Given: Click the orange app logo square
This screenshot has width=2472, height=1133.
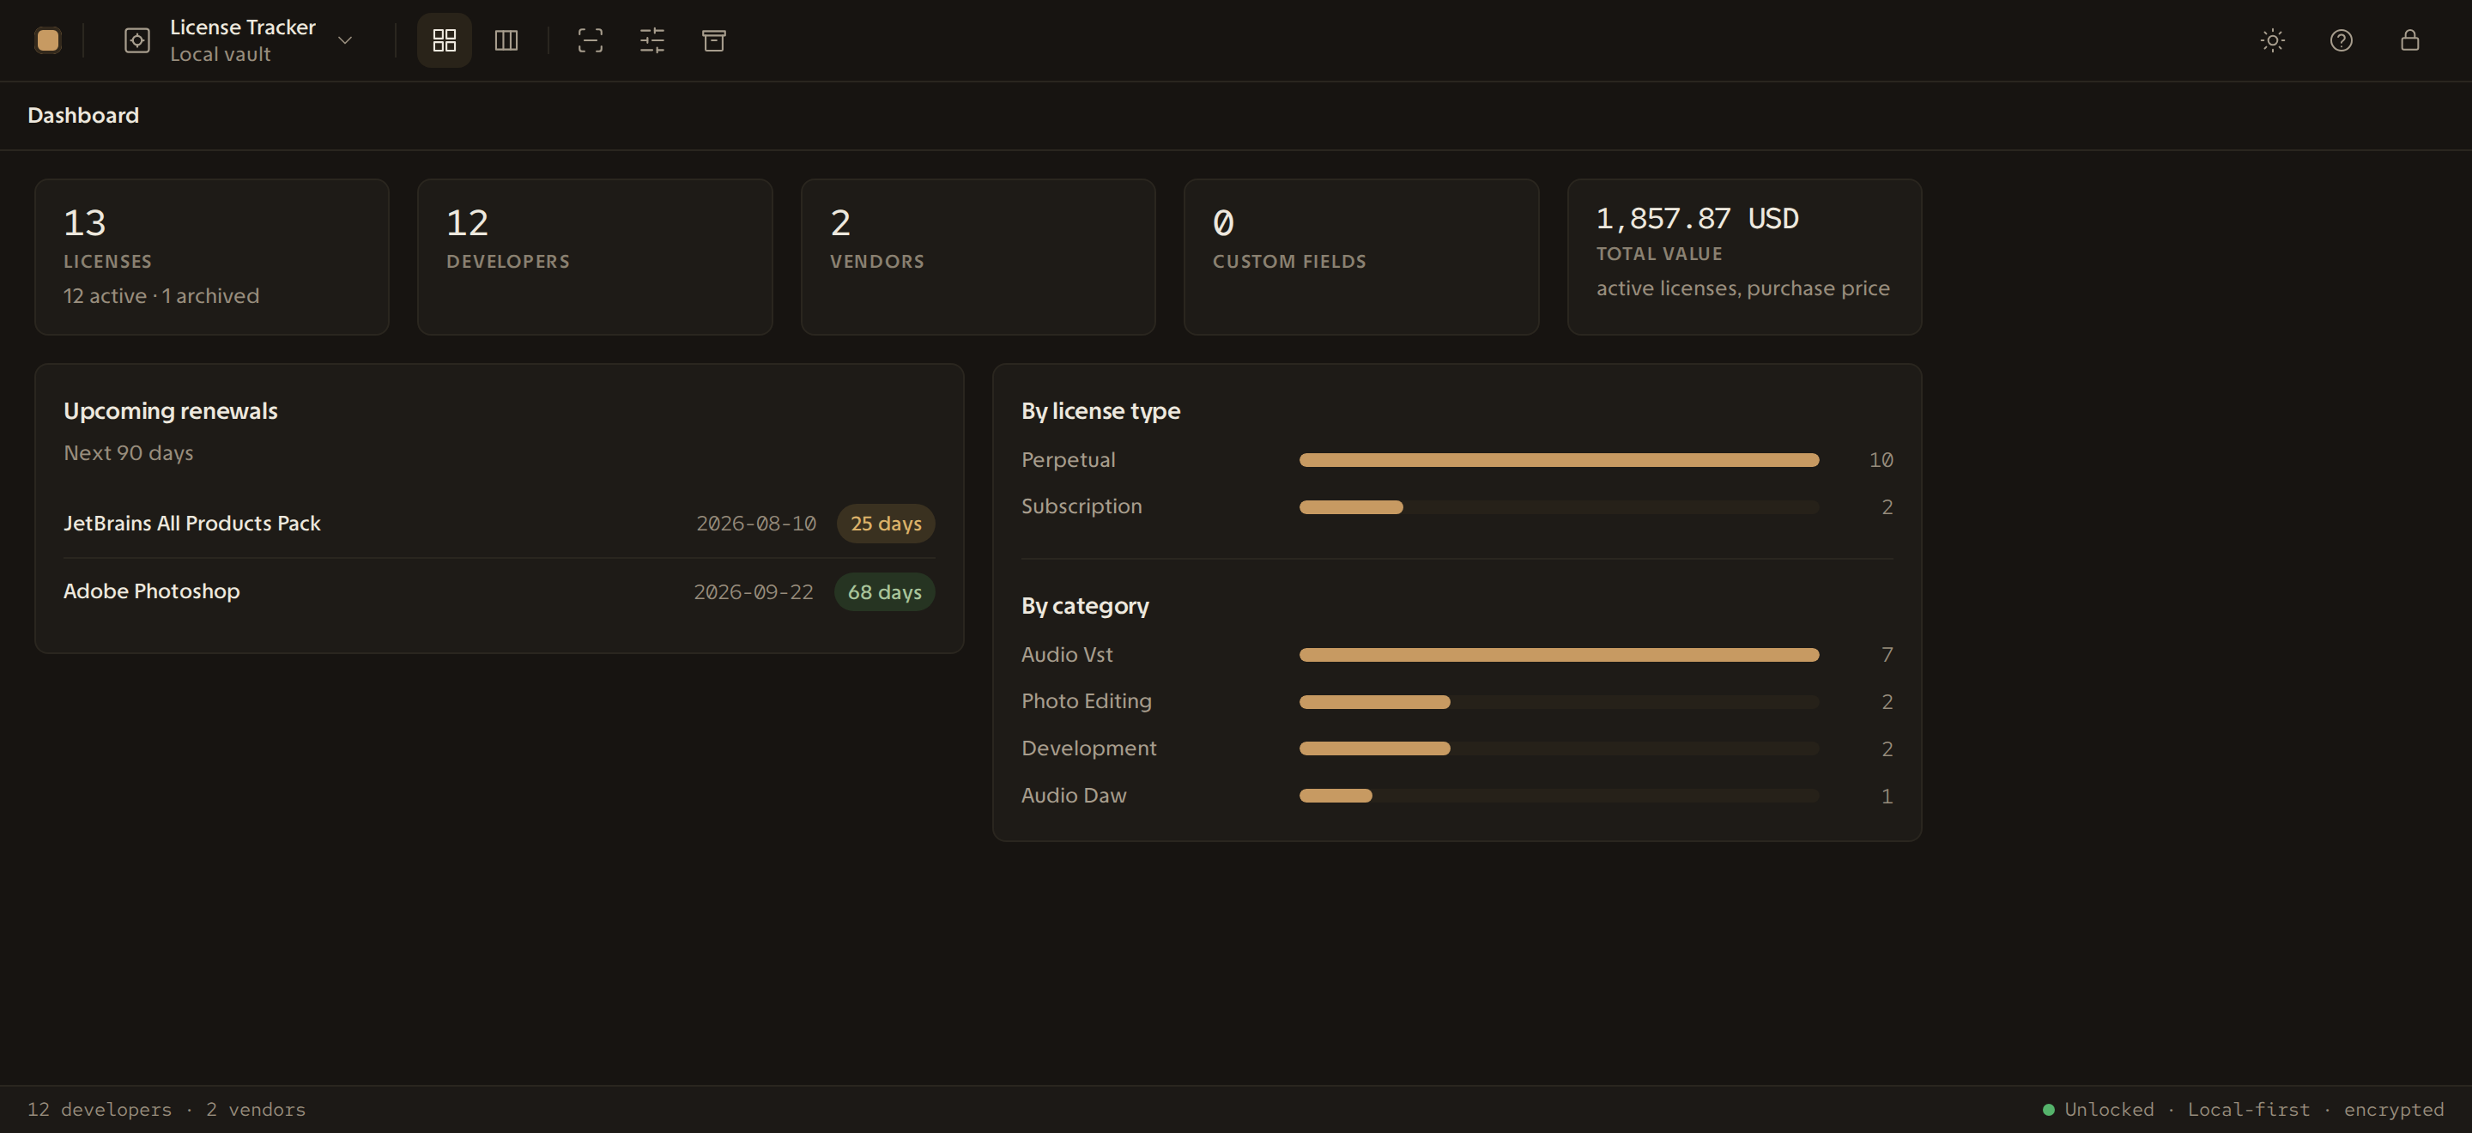Looking at the screenshot, I should pyautogui.click(x=48, y=40).
